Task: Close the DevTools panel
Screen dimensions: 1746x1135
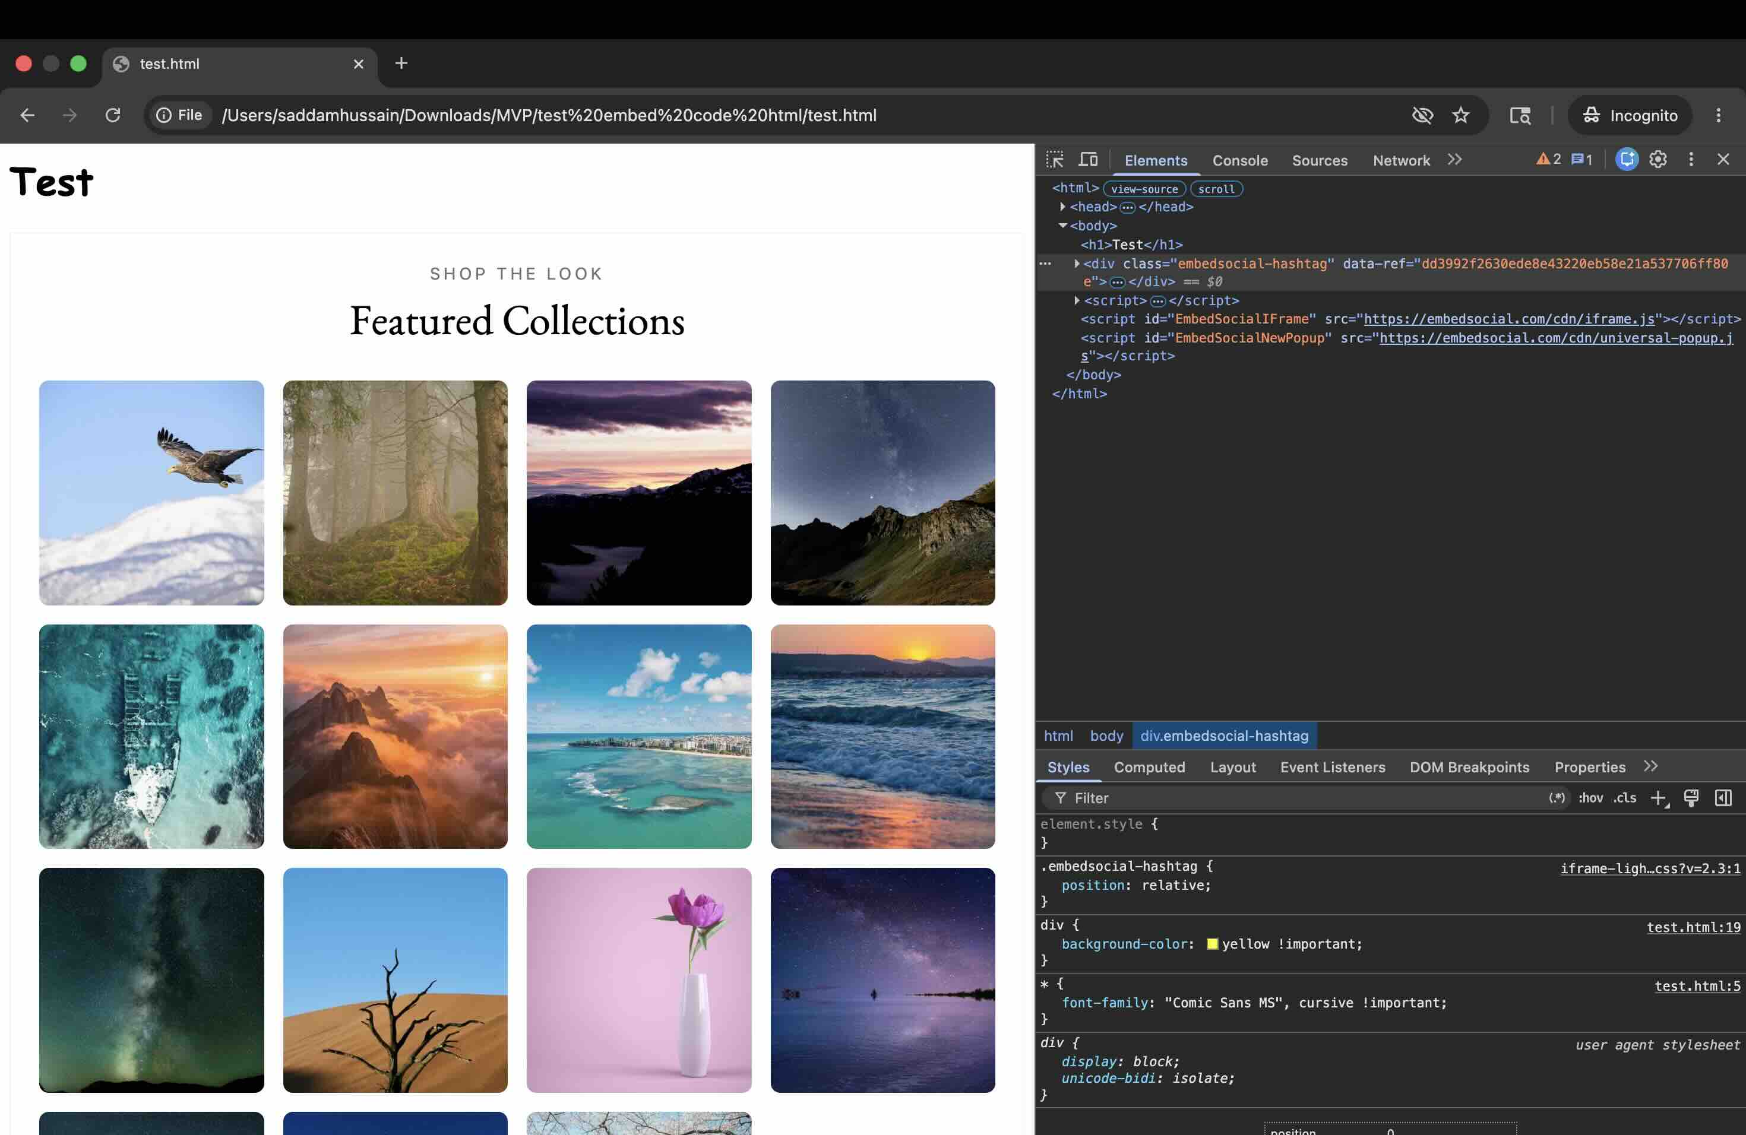Action: 1723,159
